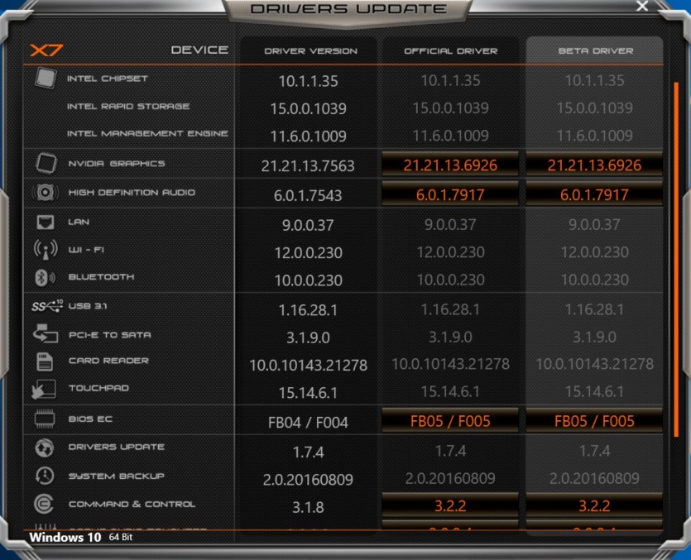The image size is (691, 560).
Task: Click installed USB 3.1 version 1.16.28.1
Action: click(308, 310)
